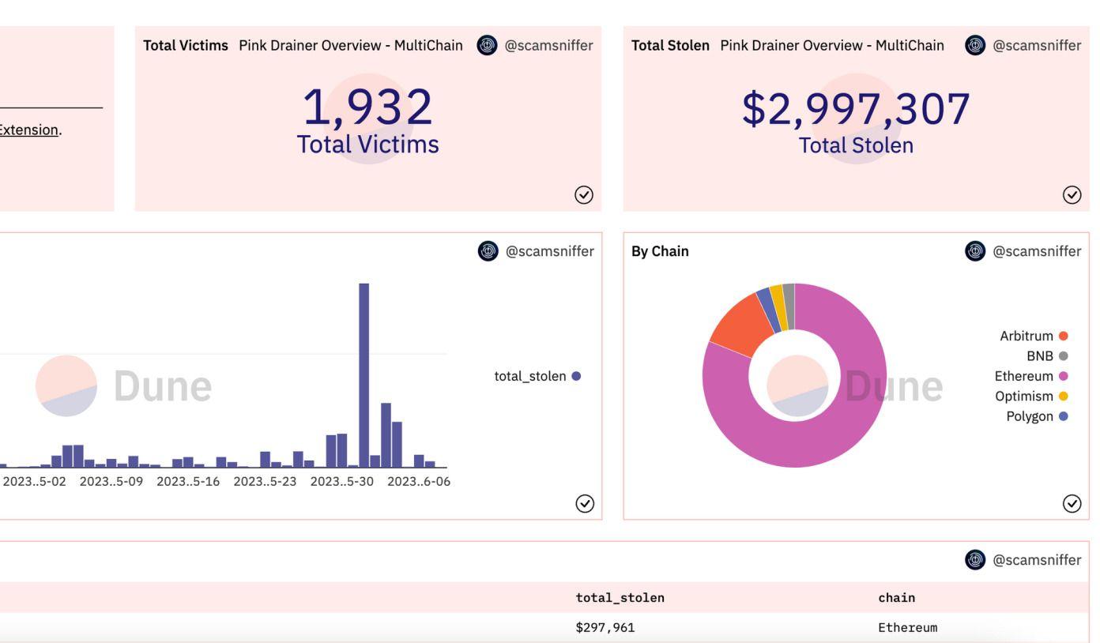Click scamsniffer avatar in bar chart card
This screenshot has width=1100, height=643.
coord(488,252)
